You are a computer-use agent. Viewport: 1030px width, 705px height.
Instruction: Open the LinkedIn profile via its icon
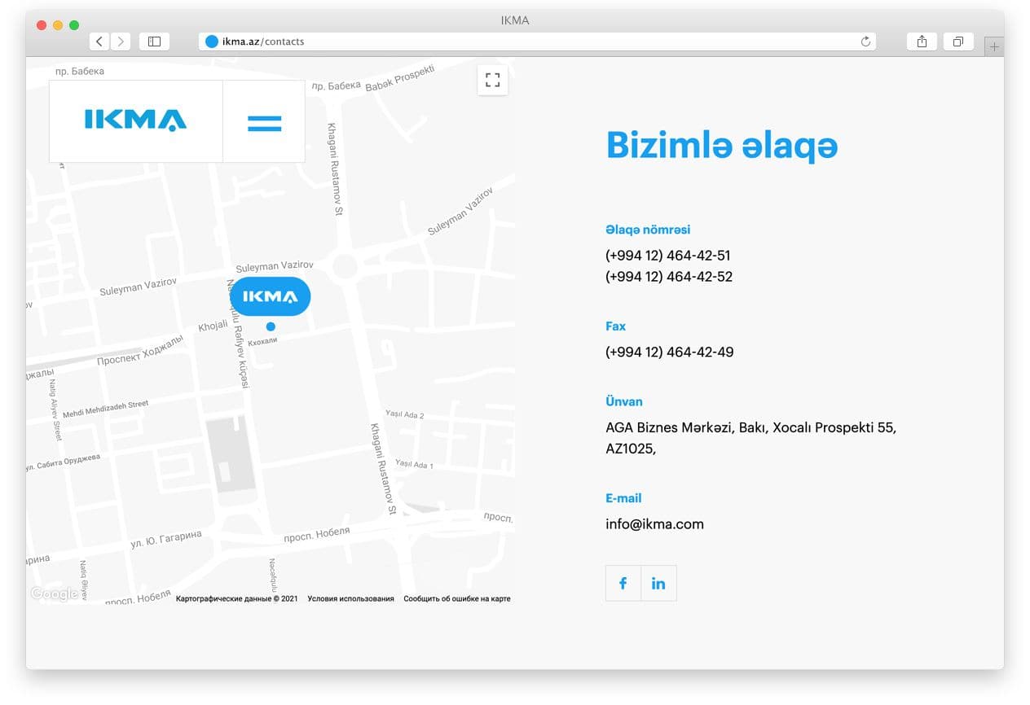(658, 583)
